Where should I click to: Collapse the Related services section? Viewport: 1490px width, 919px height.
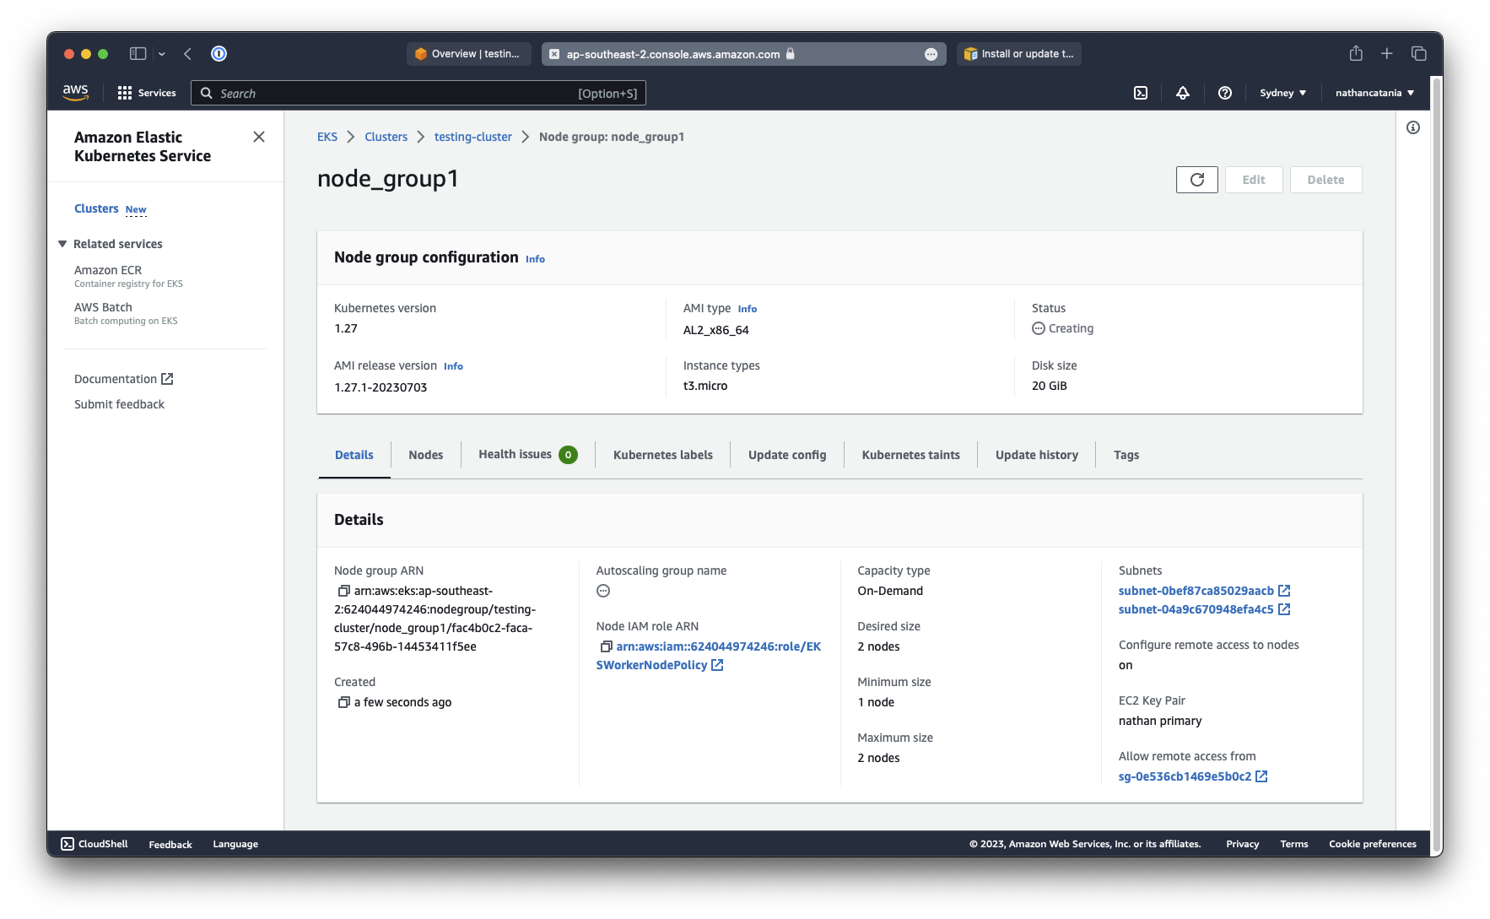tap(62, 244)
